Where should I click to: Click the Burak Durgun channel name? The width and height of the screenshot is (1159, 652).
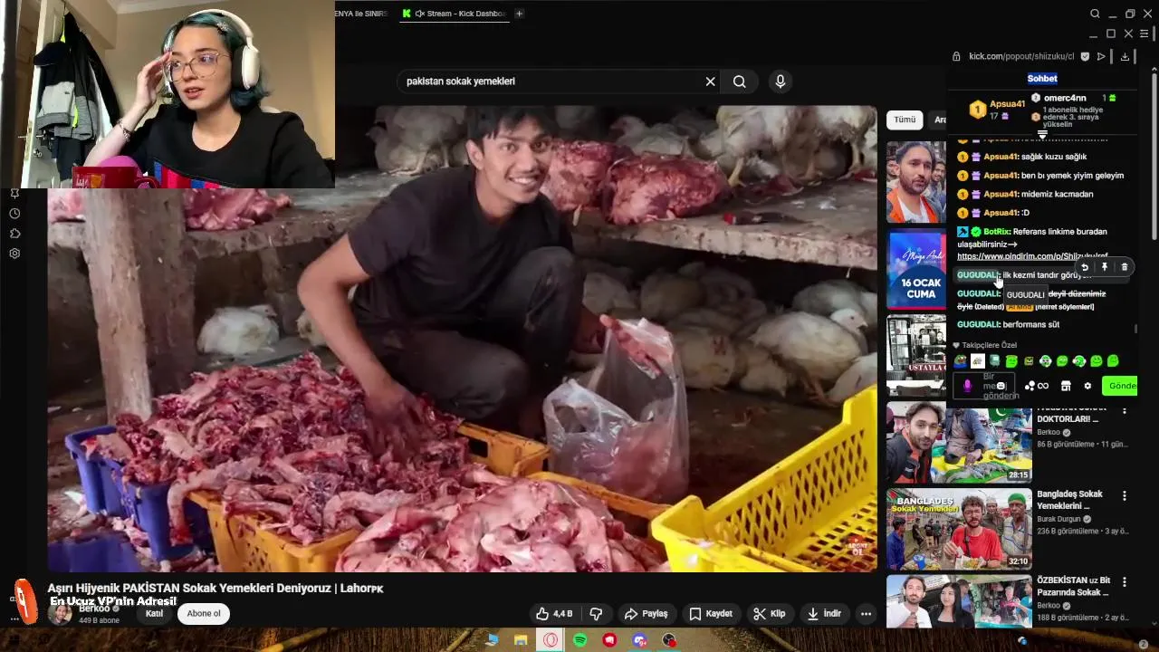(1058, 520)
